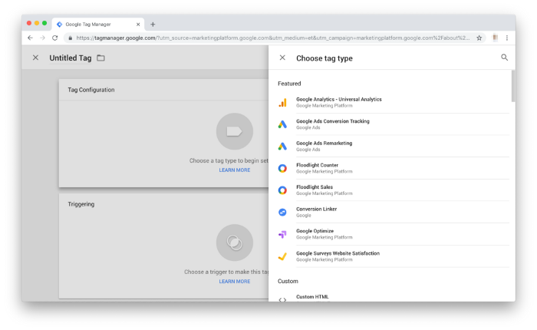Click the folder icon beside Untitled Tag
The image size is (537, 330).
[x=100, y=58]
